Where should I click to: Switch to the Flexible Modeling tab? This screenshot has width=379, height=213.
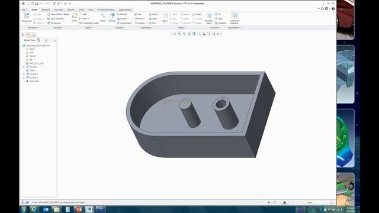[106, 9]
